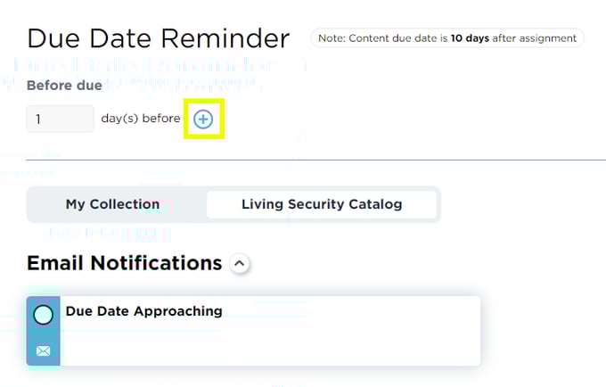Image resolution: width=606 pixels, height=387 pixels.
Task: Open the Living Security Catalog tab
Action: 322,204
